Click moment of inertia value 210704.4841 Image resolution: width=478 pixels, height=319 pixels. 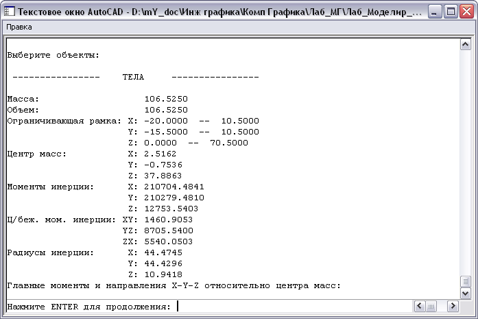(x=174, y=187)
